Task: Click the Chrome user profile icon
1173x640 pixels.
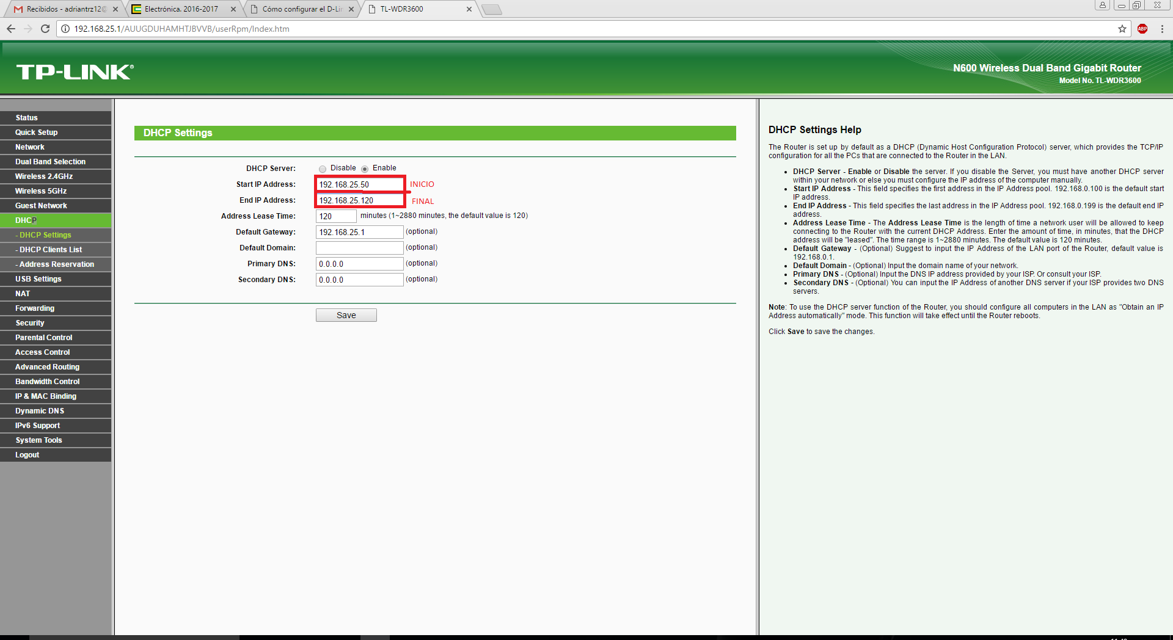Action: click(1102, 5)
